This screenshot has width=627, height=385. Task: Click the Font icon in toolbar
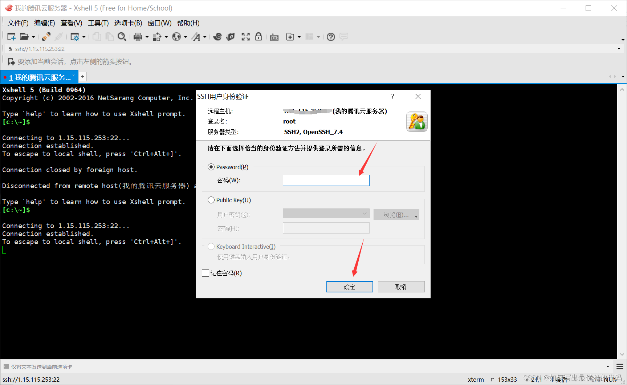click(196, 37)
